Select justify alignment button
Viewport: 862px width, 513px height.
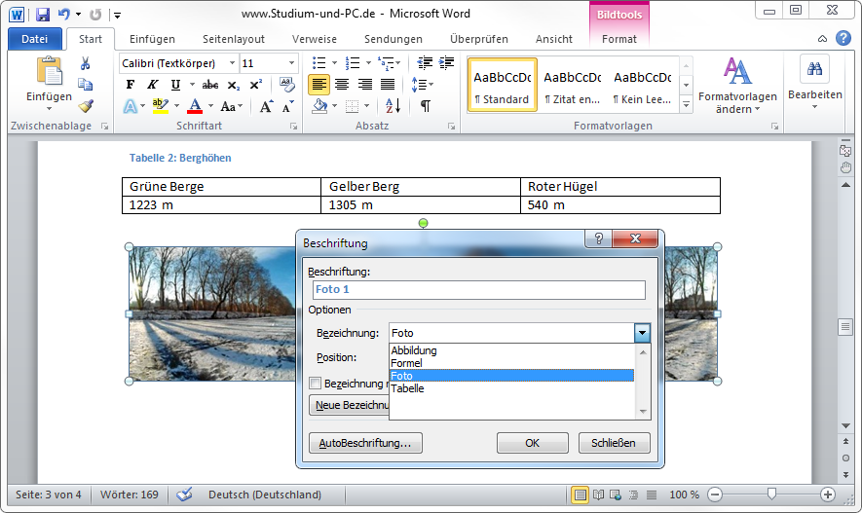pyautogui.click(x=388, y=85)
